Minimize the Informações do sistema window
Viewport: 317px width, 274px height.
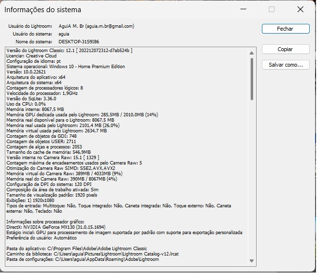coord(244,9)
